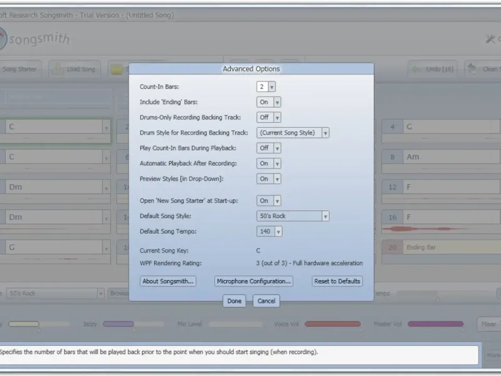Click the Clean toolbar button
501x376 pixels.
(x=483, y=69)
